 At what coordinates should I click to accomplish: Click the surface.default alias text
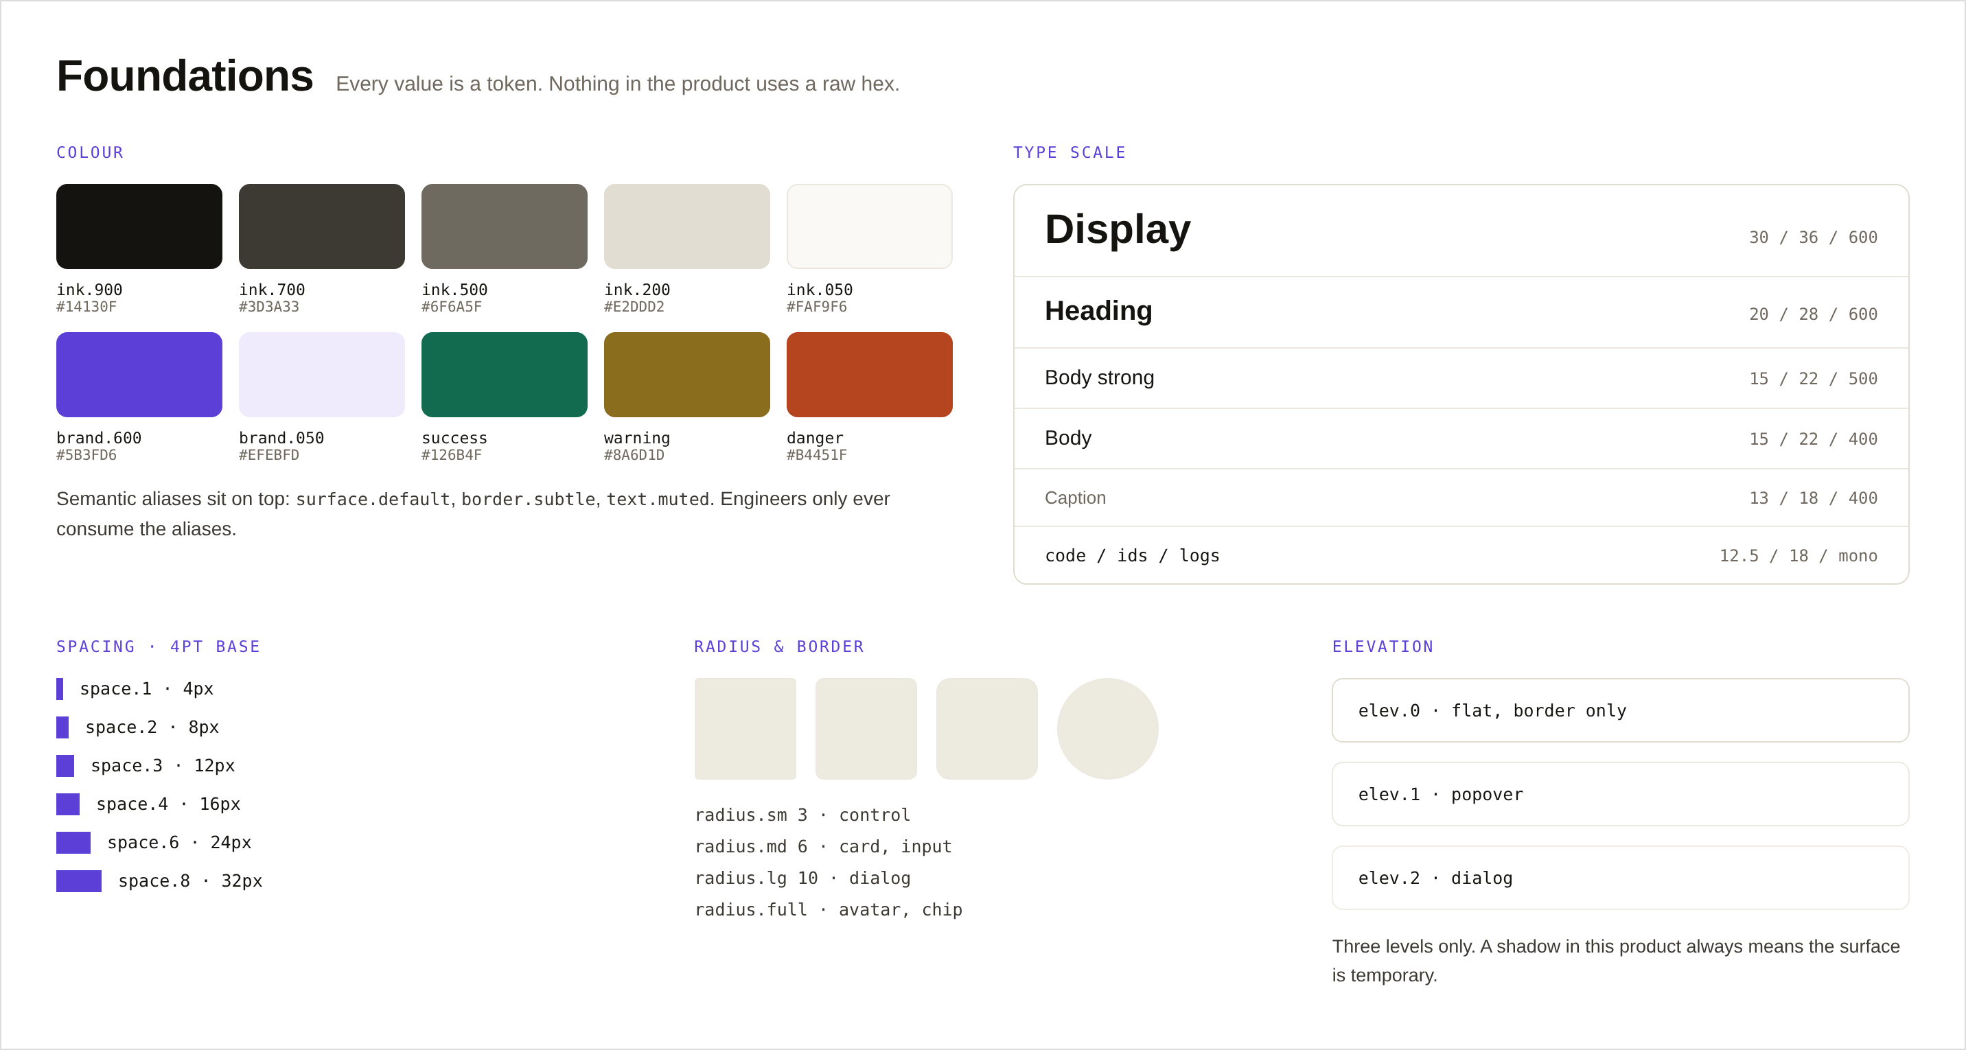pyautogui.click(x=373, y=499)
